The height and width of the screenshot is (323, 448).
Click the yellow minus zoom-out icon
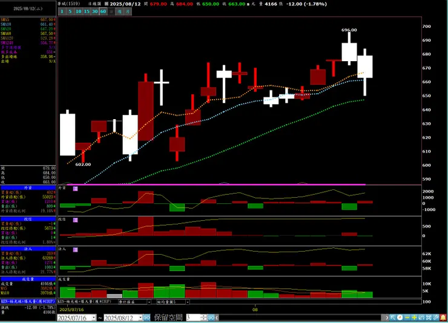(407, 318)
